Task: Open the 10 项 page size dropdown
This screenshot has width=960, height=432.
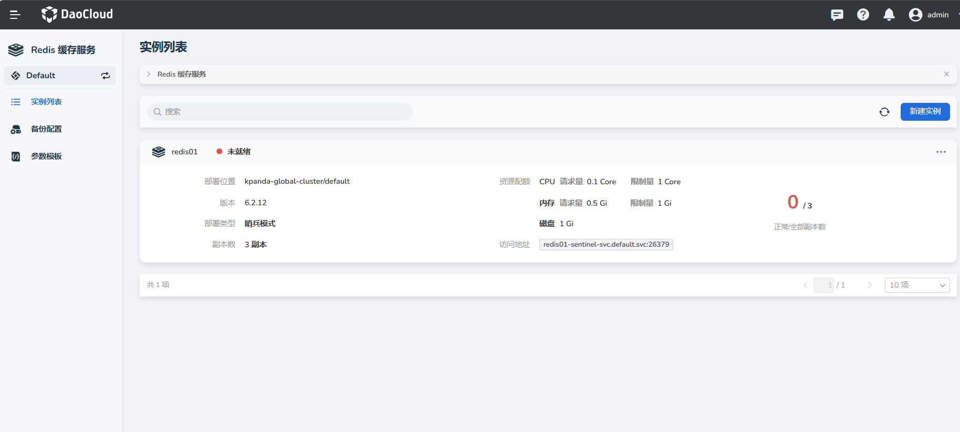Action: [917, 285]
